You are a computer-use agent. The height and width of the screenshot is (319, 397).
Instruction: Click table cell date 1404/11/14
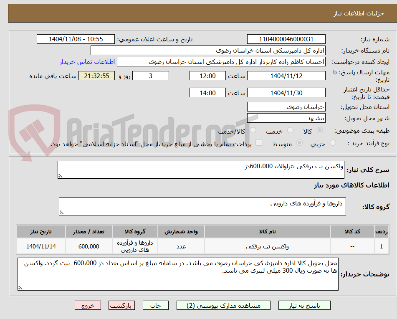[x=41, y=246]
